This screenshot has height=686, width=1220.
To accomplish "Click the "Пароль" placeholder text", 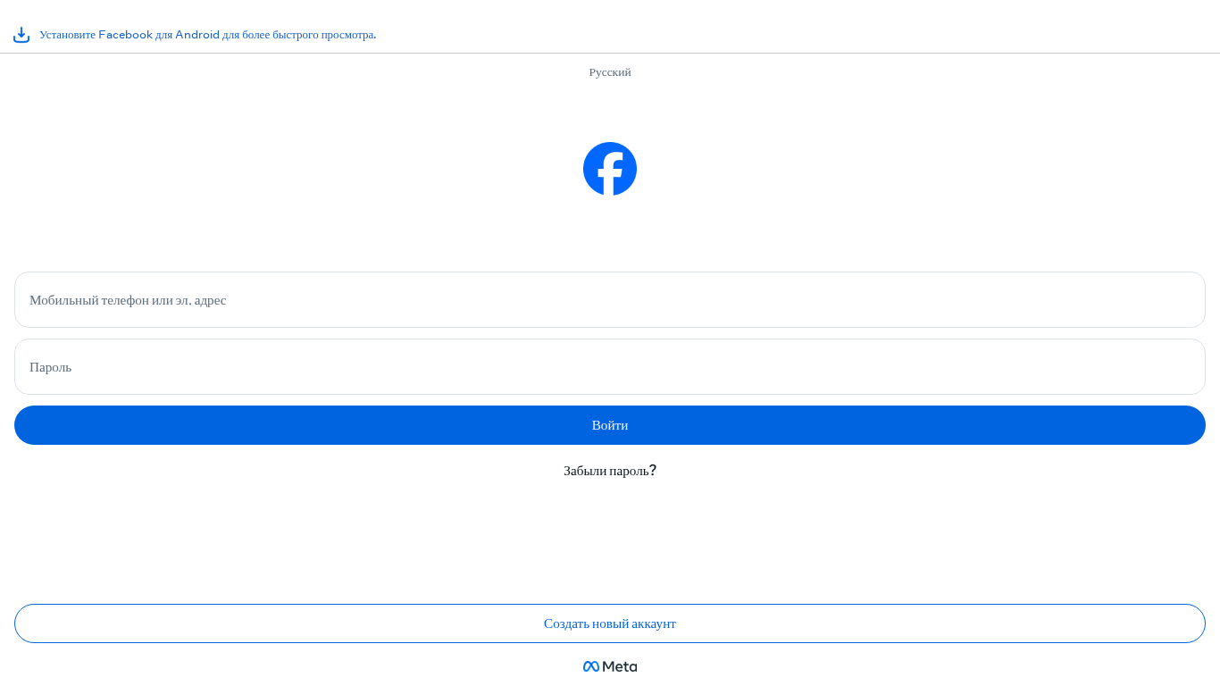I will pyautogui.click(x=51, y=367).
